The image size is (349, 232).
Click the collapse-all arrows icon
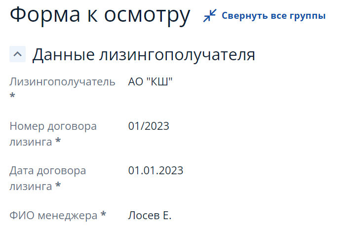coord(210,16)
